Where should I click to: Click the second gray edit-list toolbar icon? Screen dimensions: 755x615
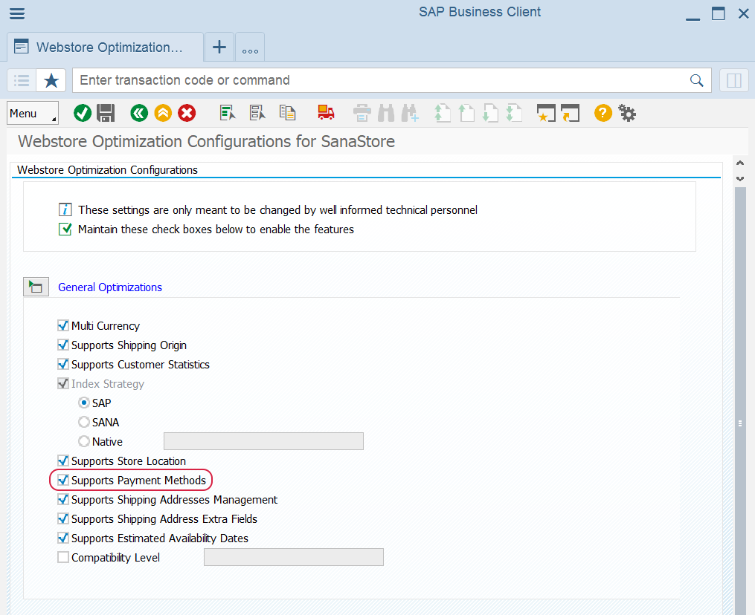coord(257,113)
